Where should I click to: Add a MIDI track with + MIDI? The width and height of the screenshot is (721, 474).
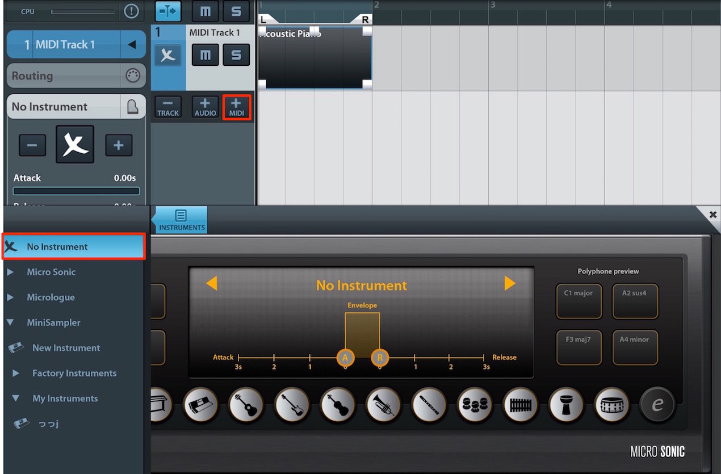(x=236, y=107)
